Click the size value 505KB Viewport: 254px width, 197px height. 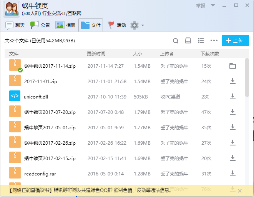[141, 97]
